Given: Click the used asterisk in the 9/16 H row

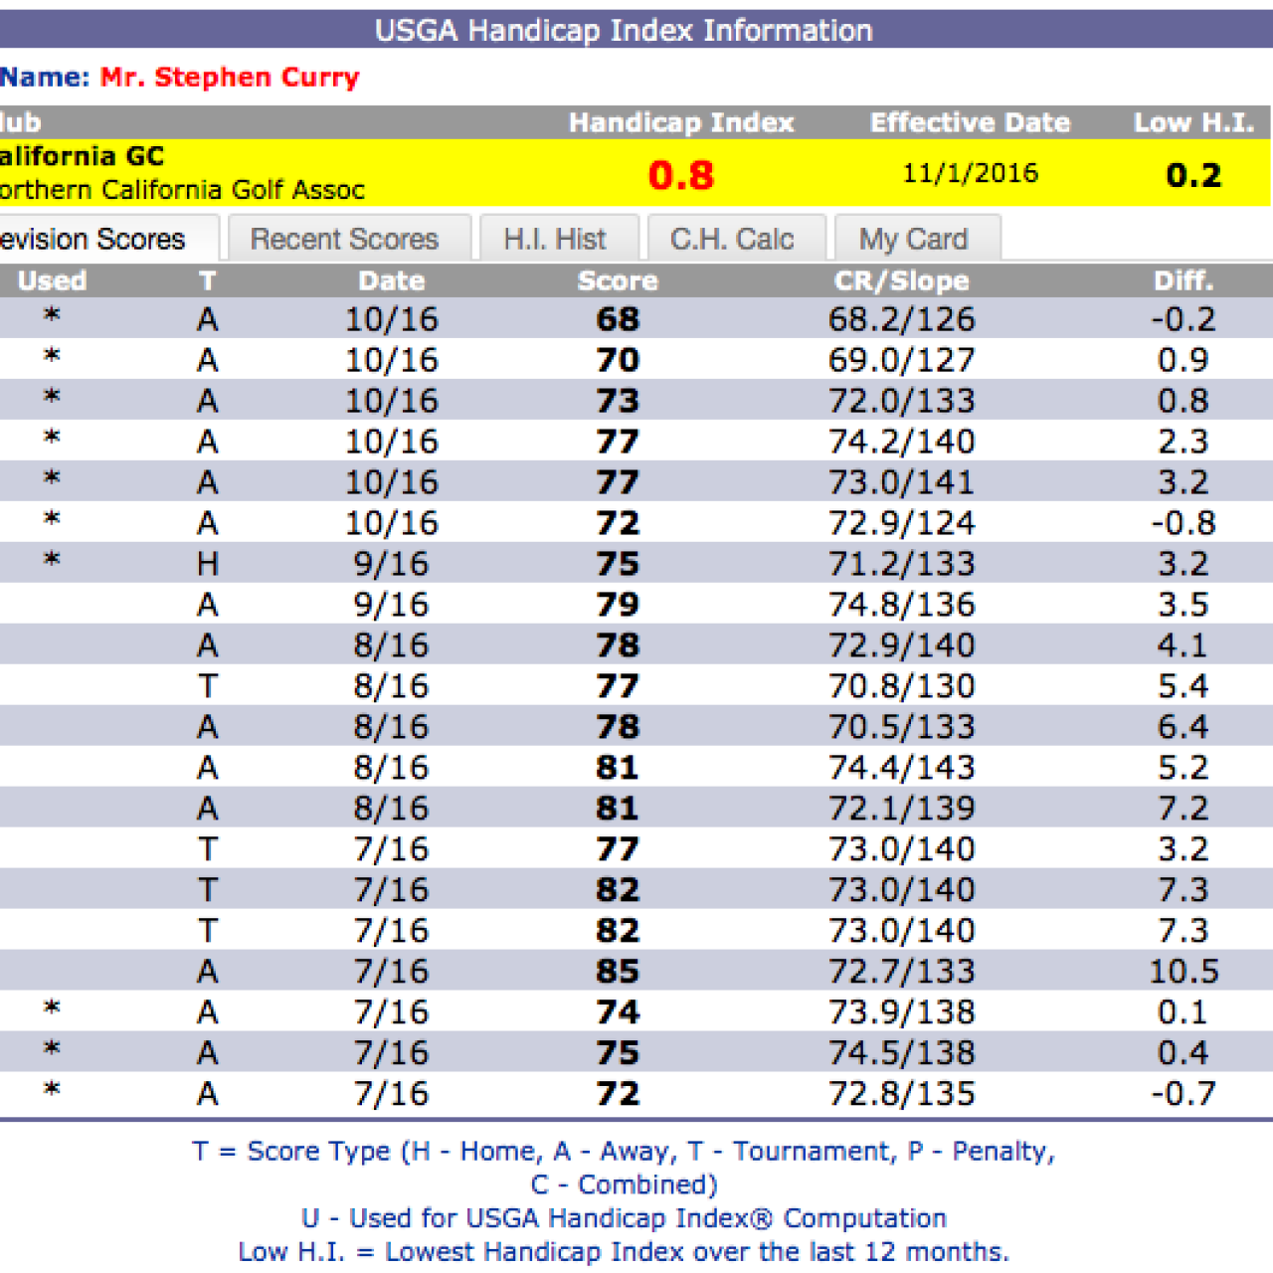Looking at the screenshot, I should (x=52, y=561).
